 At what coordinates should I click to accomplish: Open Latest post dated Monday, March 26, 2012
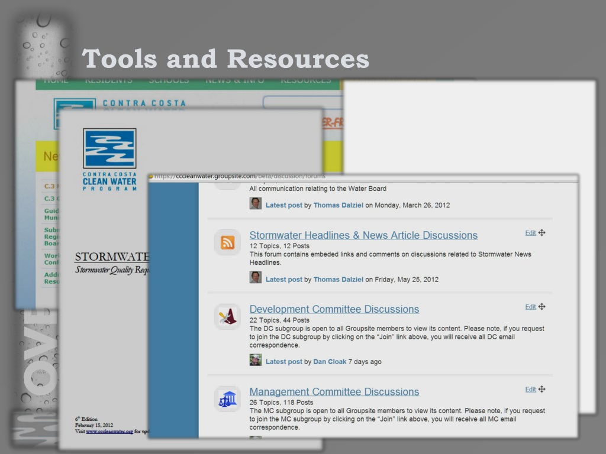pyautogui.click(x=283, y=205)
